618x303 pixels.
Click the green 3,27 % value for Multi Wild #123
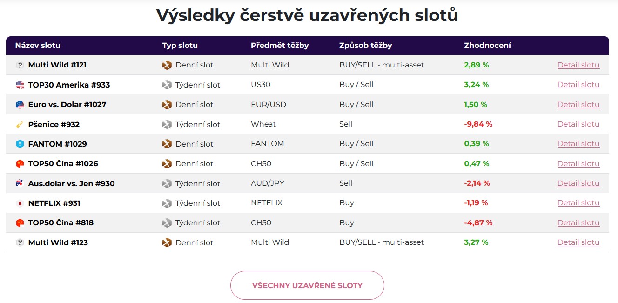tap(476, 242)
